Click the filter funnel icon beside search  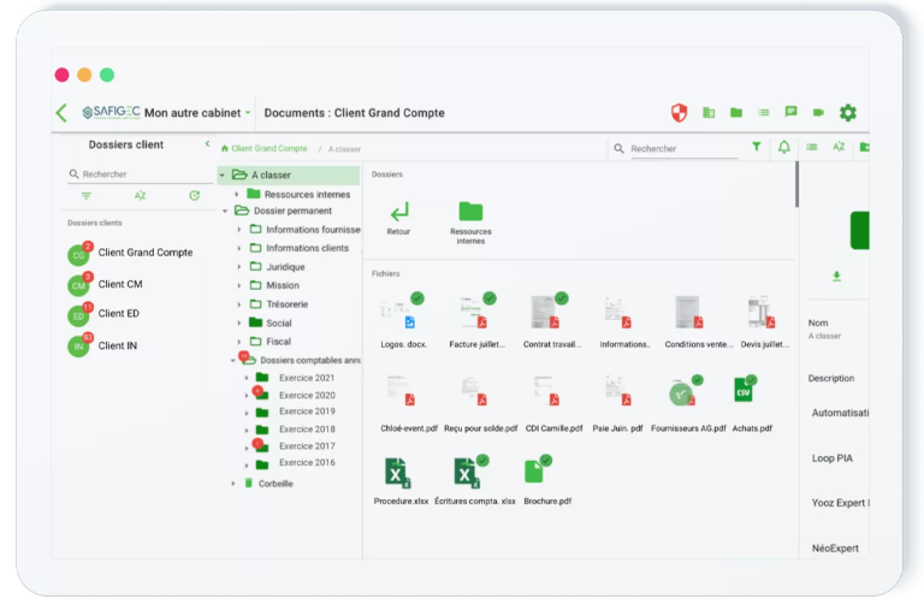click(757, 147)
